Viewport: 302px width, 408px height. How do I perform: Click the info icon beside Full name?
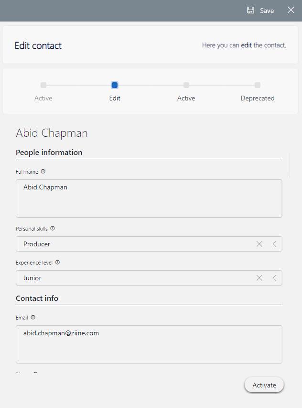43,171
